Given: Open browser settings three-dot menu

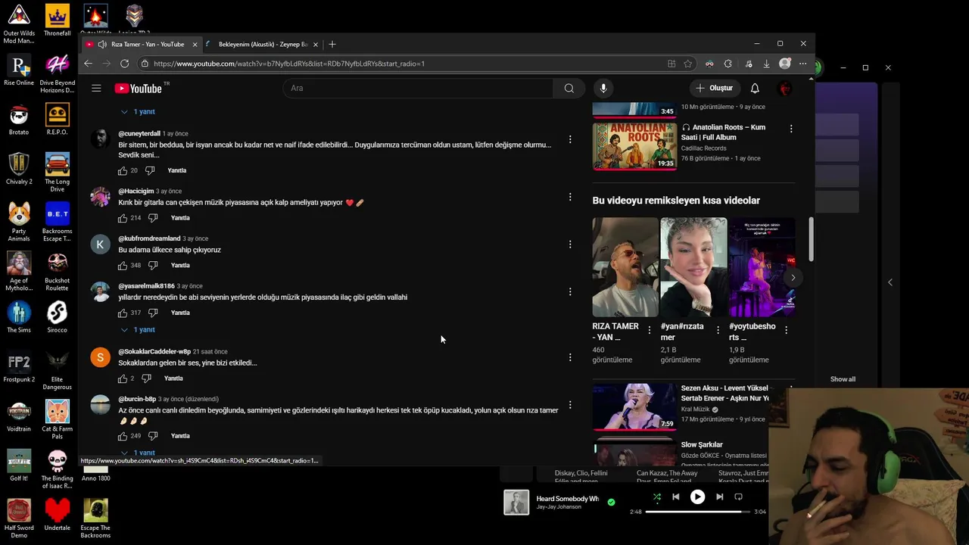Looking at the screenshot, I should [x=803, y=64].
